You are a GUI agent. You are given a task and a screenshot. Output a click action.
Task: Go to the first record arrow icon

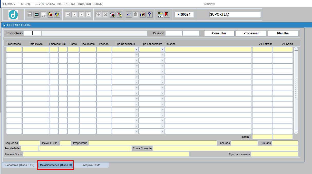68,15
